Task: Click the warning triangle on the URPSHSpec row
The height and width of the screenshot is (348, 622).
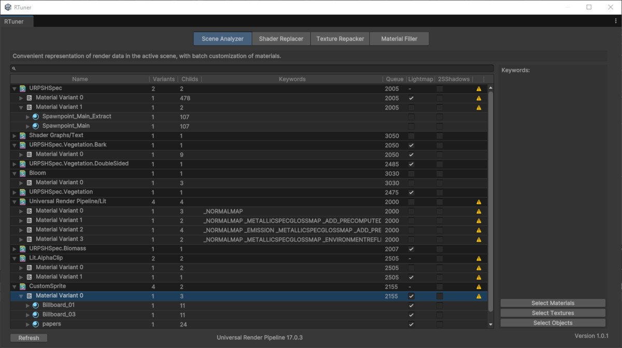Action: pyautogui.click(x=478, y=89)
